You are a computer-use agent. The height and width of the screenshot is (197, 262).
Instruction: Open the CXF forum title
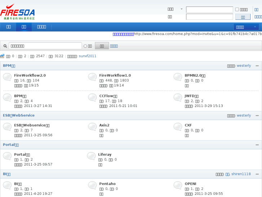[188, 125]
